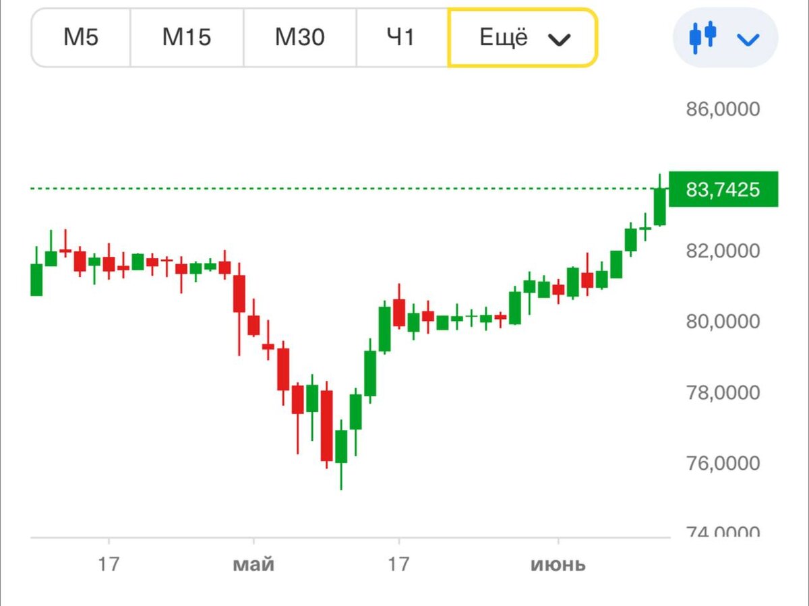809x606 pixels.
Task: Click the май date axis label
Action: [x=253, y=564]
